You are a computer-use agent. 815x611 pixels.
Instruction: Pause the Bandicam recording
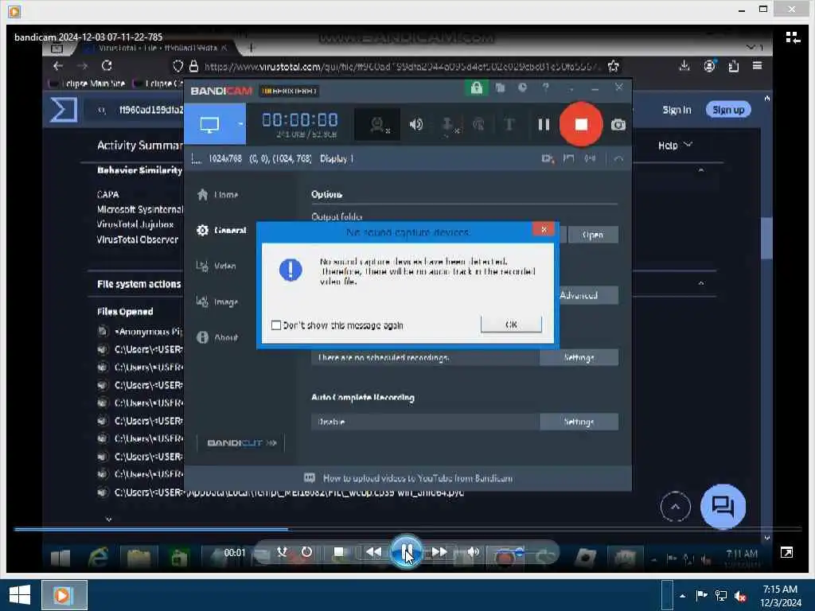point(544,125)
